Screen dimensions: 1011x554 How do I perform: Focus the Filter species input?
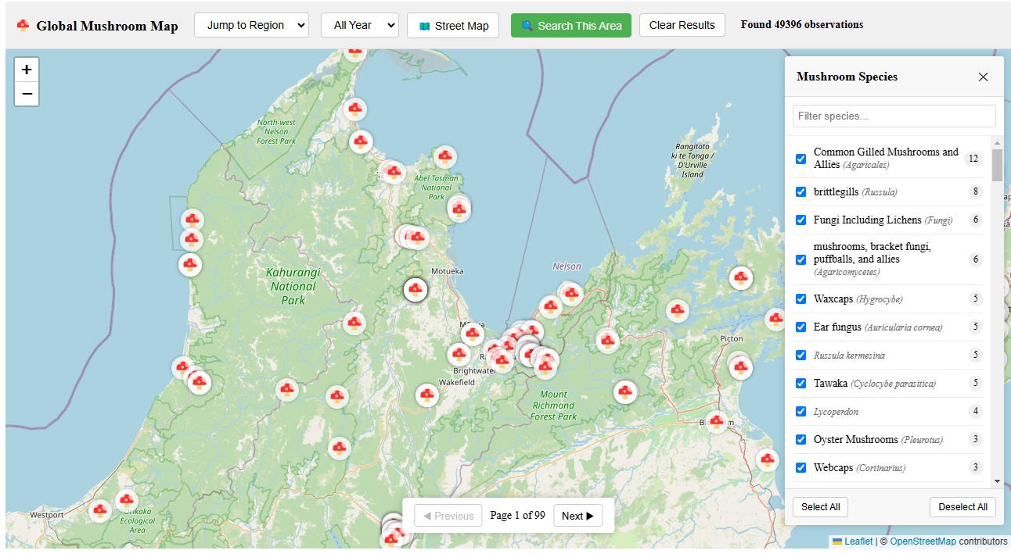coord(894,116)
